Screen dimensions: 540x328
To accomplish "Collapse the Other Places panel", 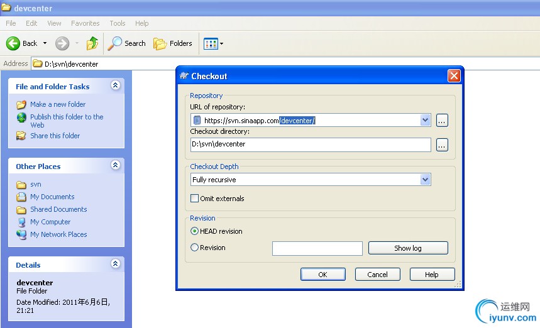I will [x=116, y=165].
